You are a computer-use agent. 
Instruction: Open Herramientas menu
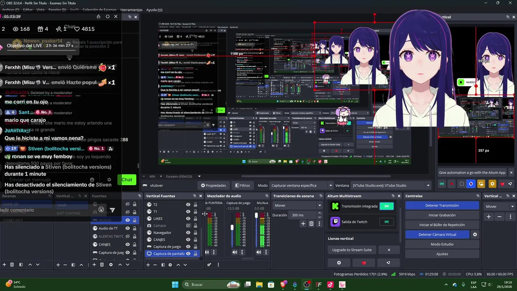pos(131,10)
